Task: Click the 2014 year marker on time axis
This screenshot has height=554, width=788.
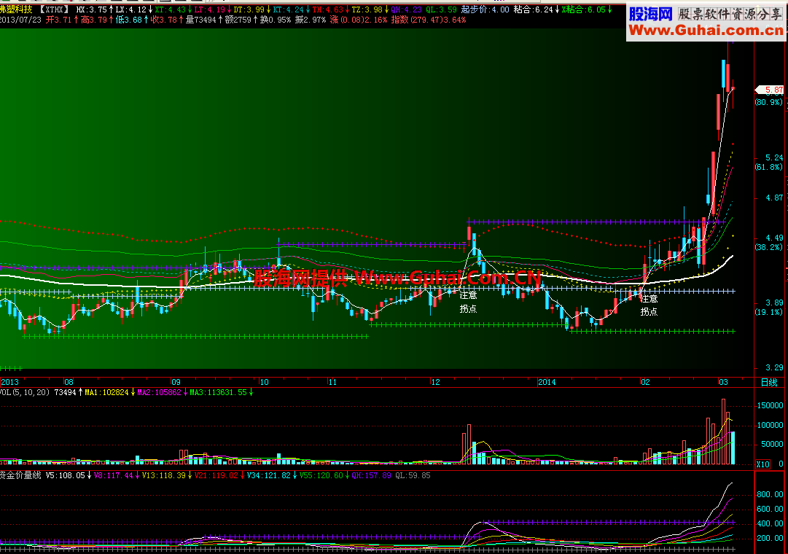Action: coord(547,382)
